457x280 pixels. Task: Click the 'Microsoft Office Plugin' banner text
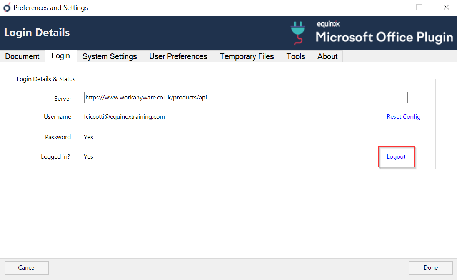384,37
